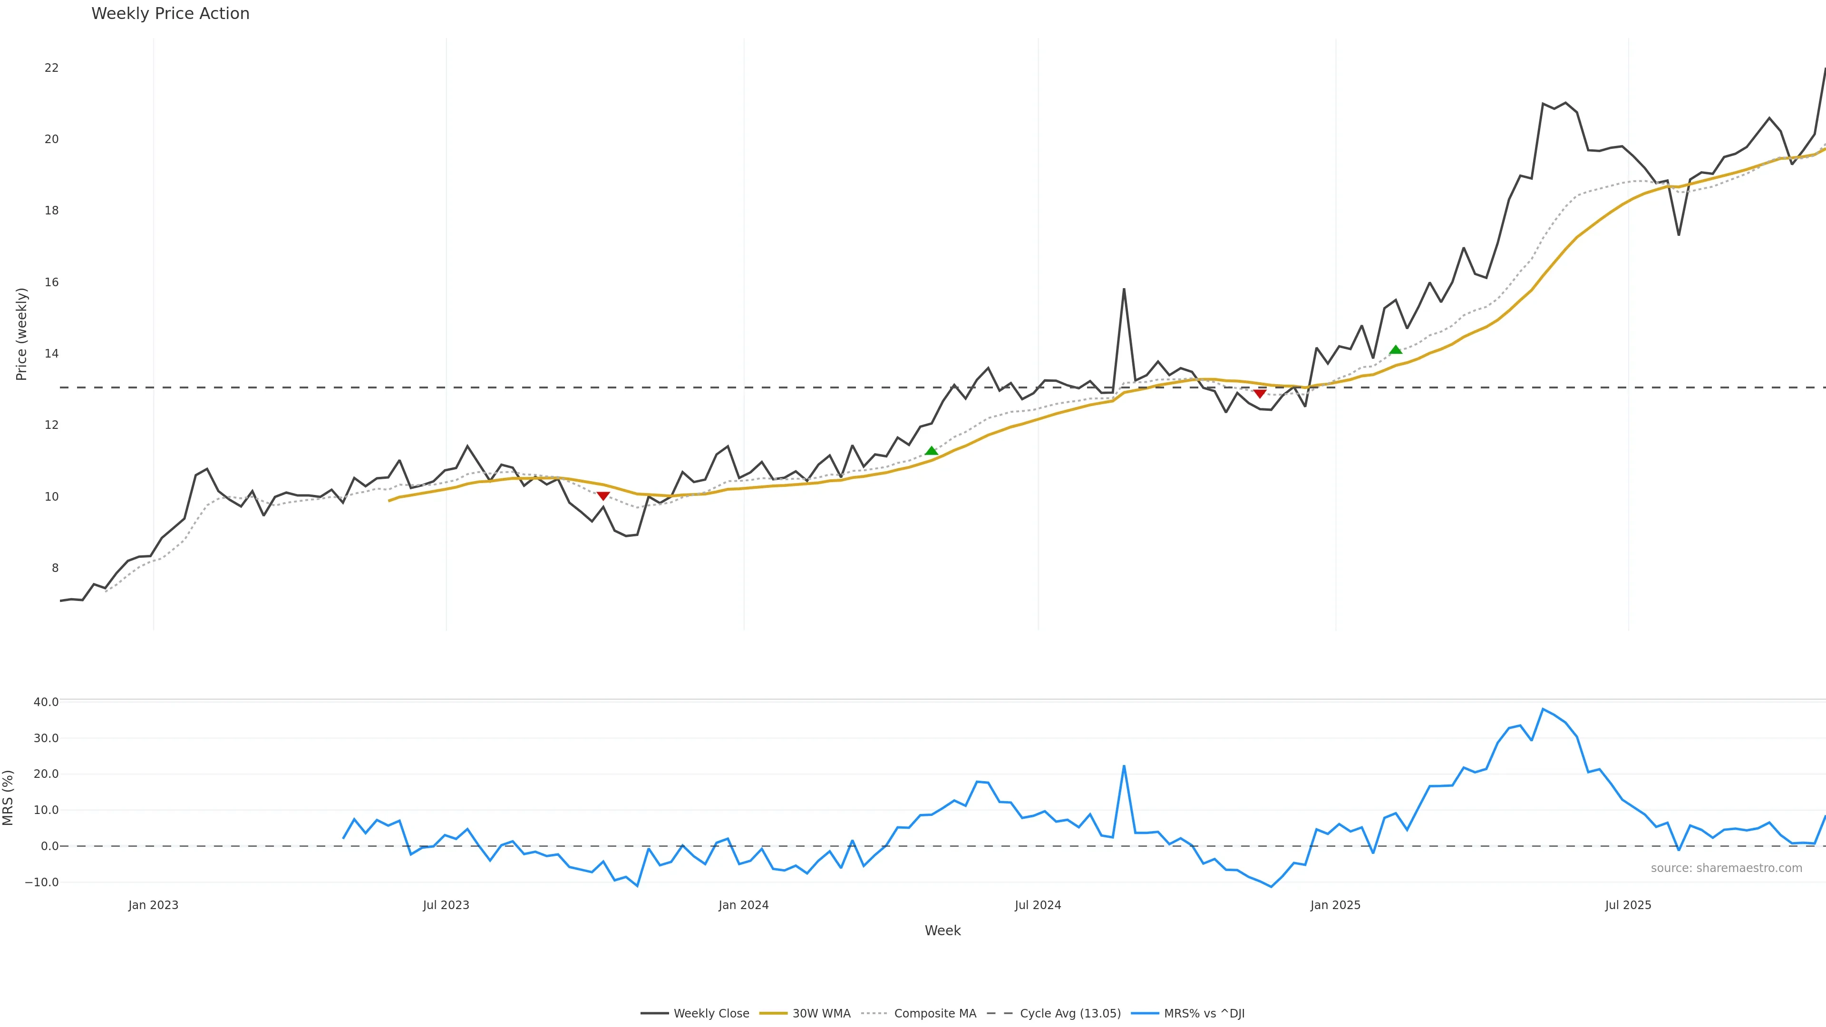Click the Weekly Price Action chart title
Screen dimensions: 1826x1027
[x=170, y=13]
